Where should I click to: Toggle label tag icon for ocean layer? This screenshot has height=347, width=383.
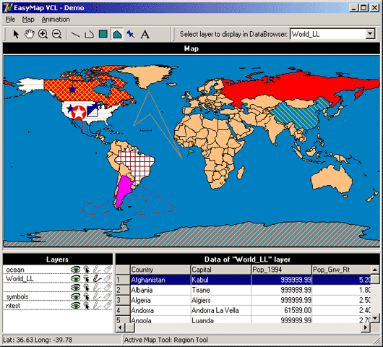[x=108, y=270]
